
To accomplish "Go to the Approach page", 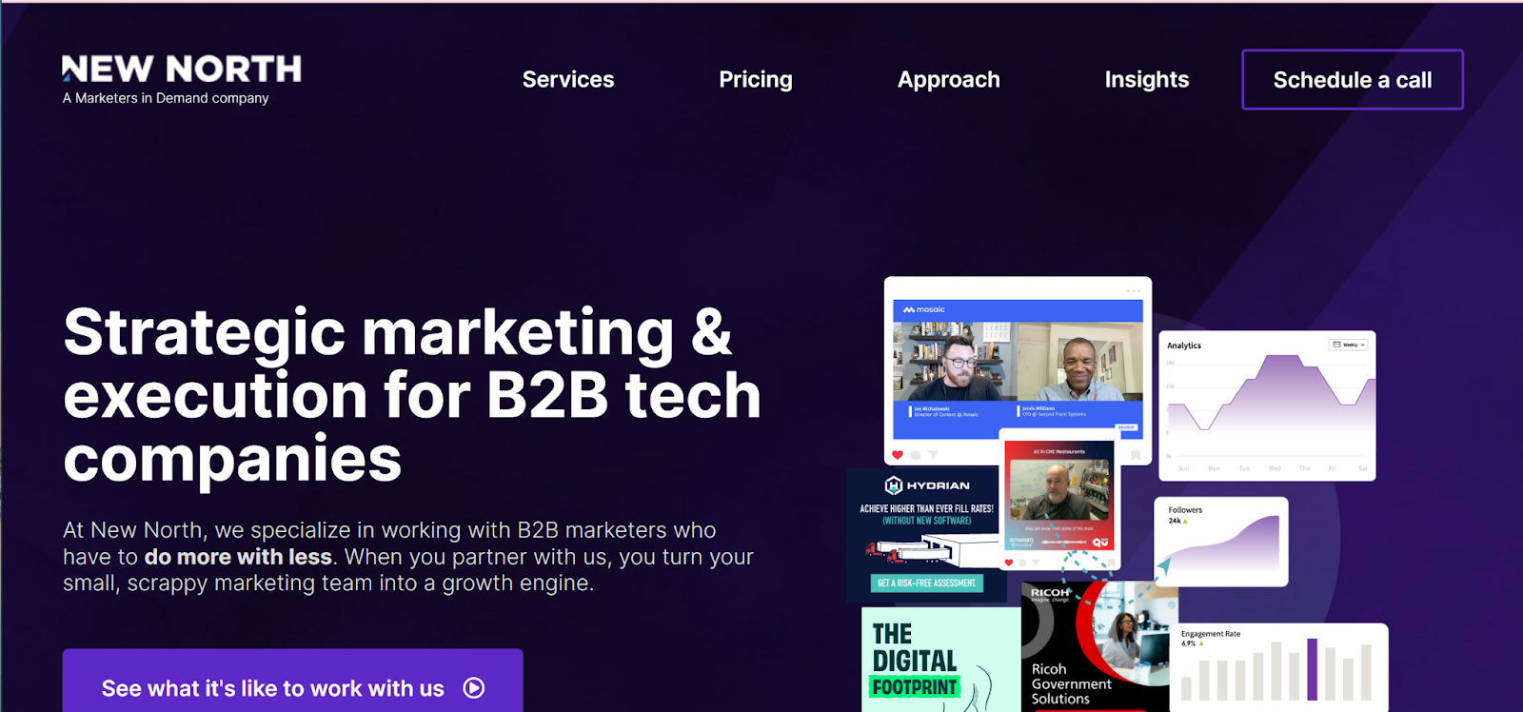I will click(x=949, y=80).
